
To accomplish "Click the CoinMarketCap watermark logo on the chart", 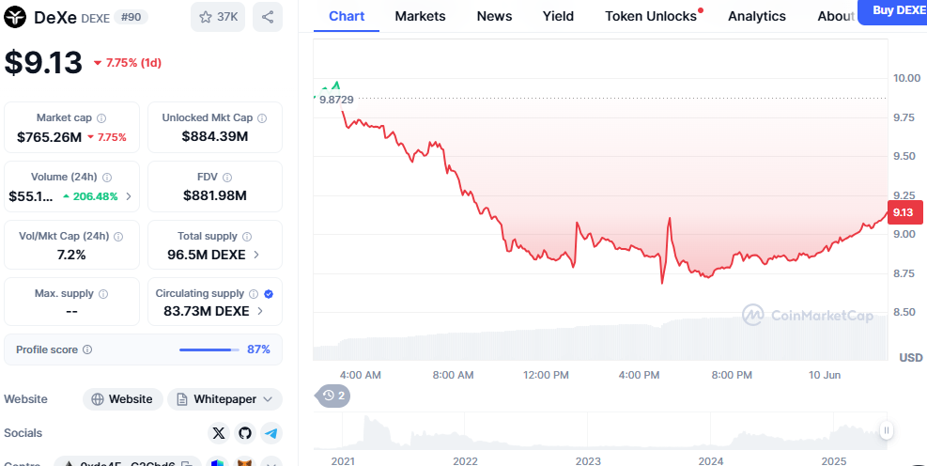I will tap(807, 315).
